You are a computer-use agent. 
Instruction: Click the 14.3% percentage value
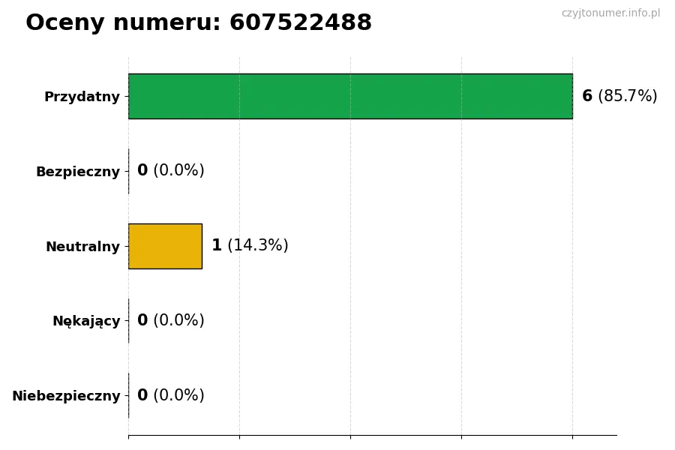click(x=258, y=245)
